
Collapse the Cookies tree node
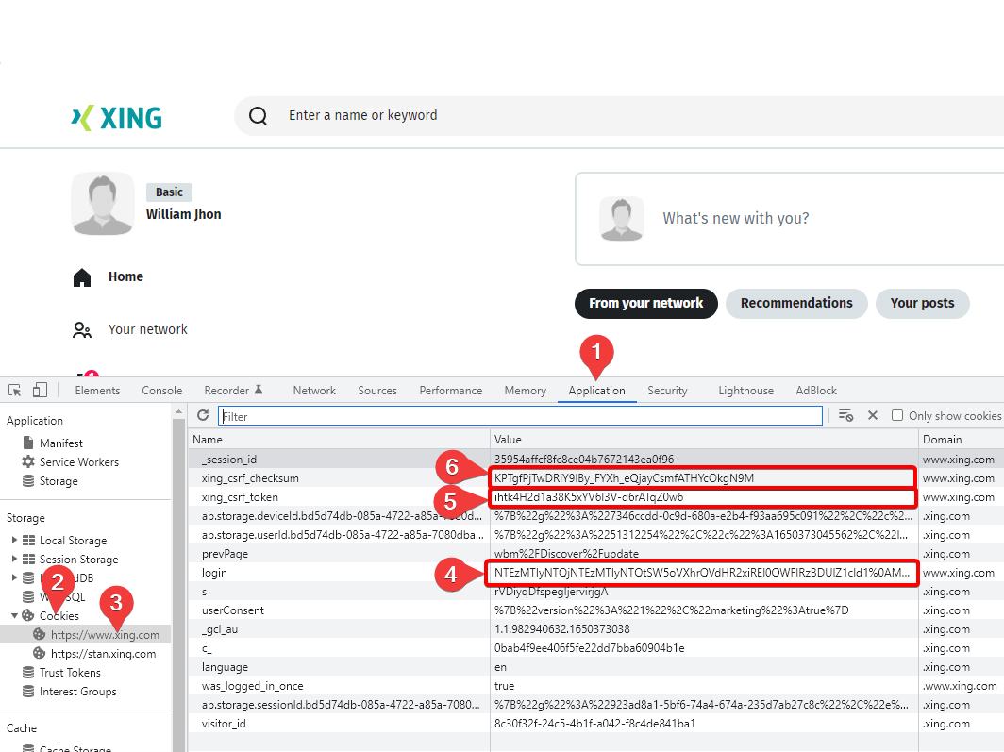click(x=14, y=616)
